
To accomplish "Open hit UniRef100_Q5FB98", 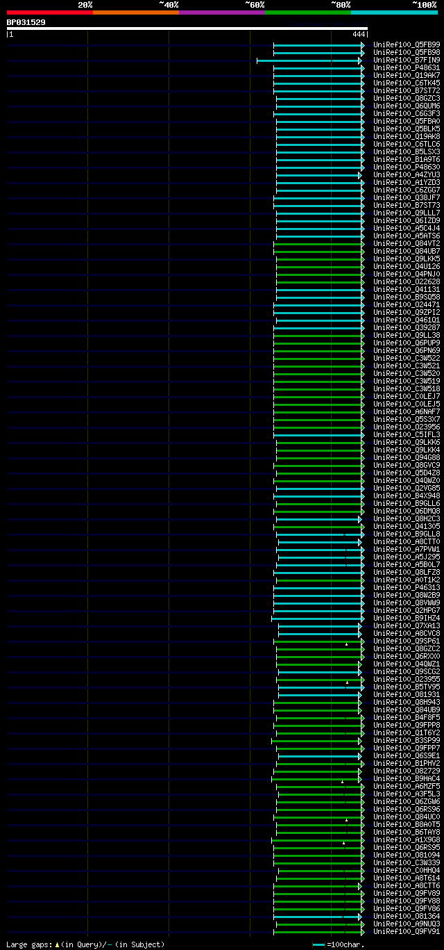I will (x=407, y=52).
